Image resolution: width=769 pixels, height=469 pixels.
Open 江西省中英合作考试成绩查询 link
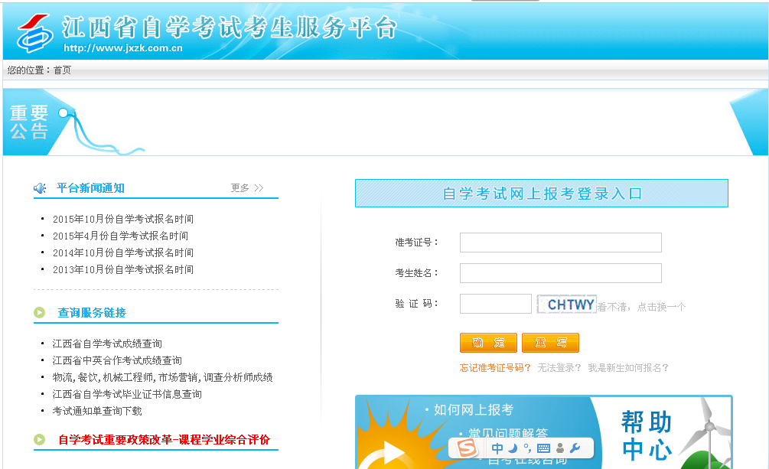click(x=117, y=360)
